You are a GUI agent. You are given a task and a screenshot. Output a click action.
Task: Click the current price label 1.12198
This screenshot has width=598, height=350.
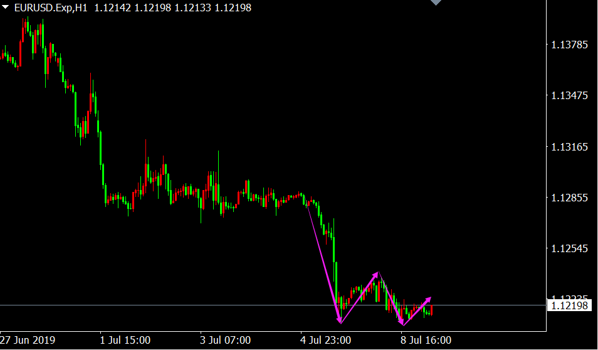click(569, 305)
